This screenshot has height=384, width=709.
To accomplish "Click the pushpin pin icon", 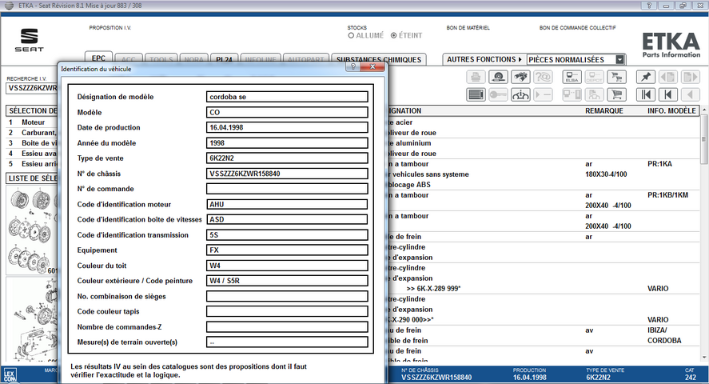I will pos(646,78).
